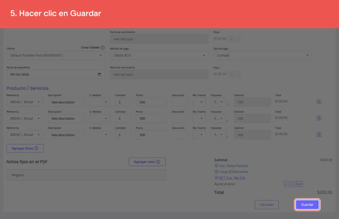Expand the Ret. Fuente dropdown on the third product line
Viewport: 339px width, 219px height.
coord(199,135)
